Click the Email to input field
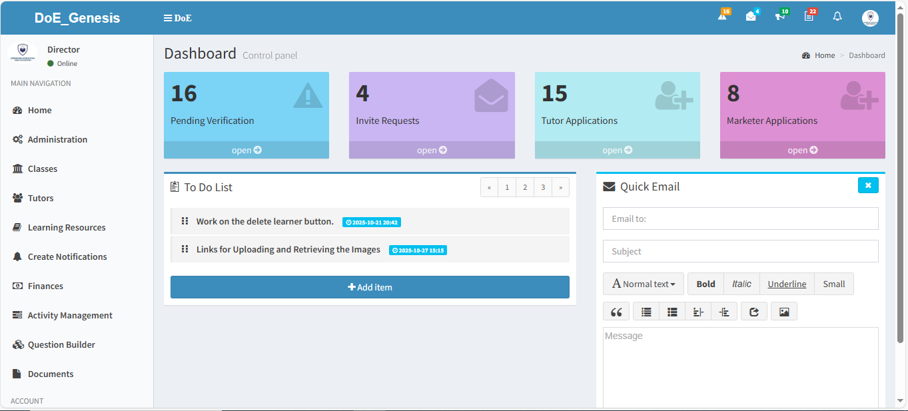This screenshot has height=411, width=908. tap(740, 218)
